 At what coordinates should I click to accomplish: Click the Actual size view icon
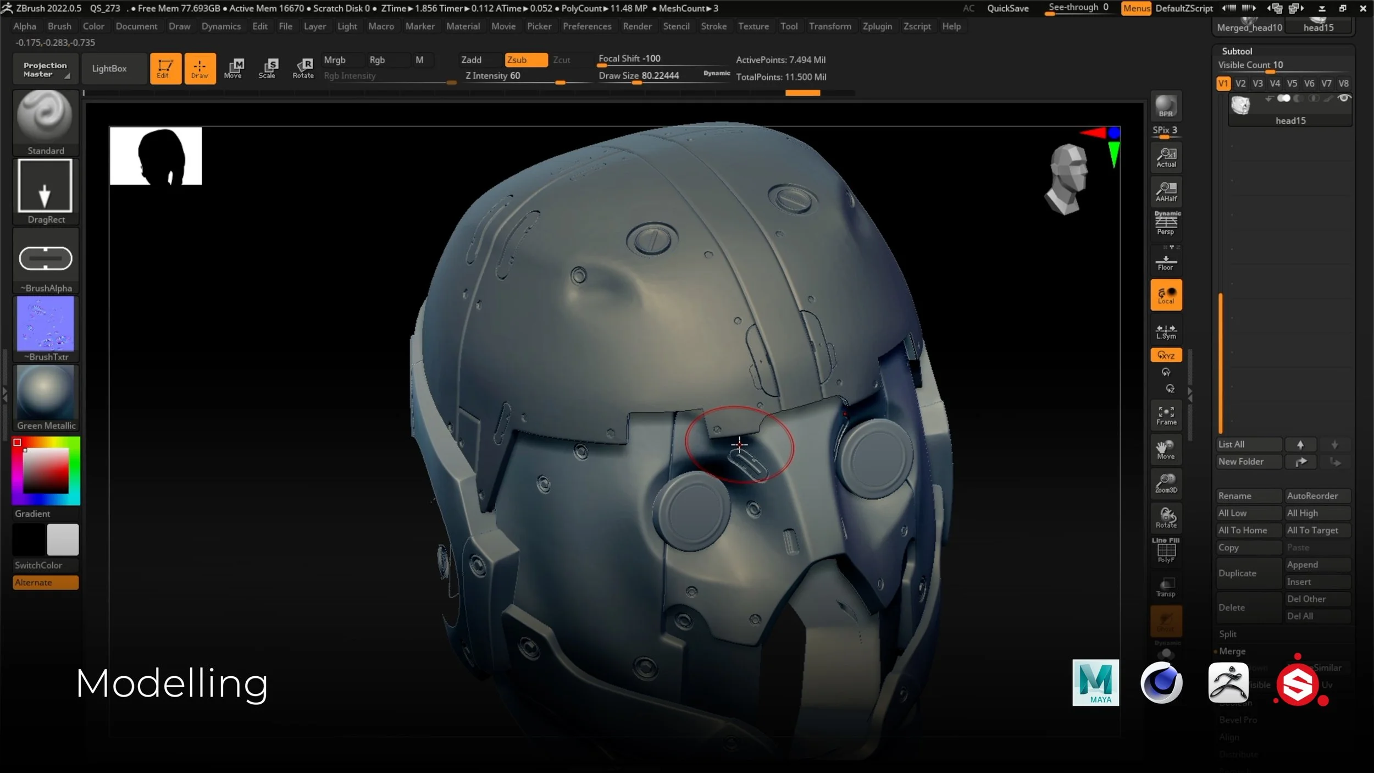click(x=1166, y=157)
